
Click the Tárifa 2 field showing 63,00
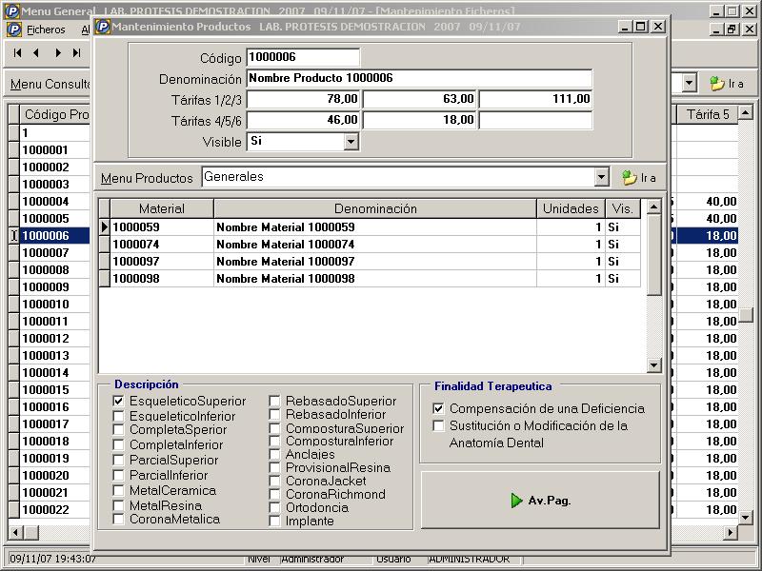[419, 99]
